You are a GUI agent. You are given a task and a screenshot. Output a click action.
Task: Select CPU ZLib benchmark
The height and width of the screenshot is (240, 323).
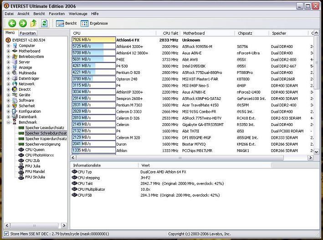point(32,161)
